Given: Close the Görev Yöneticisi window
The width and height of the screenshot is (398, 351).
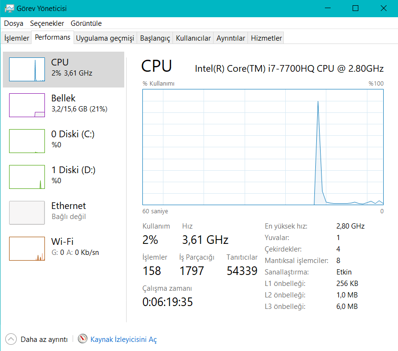Looking at the screenshot, I should tap(383, 9).
